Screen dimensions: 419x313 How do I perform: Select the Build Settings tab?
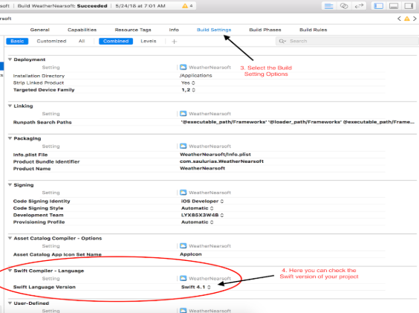214,30
